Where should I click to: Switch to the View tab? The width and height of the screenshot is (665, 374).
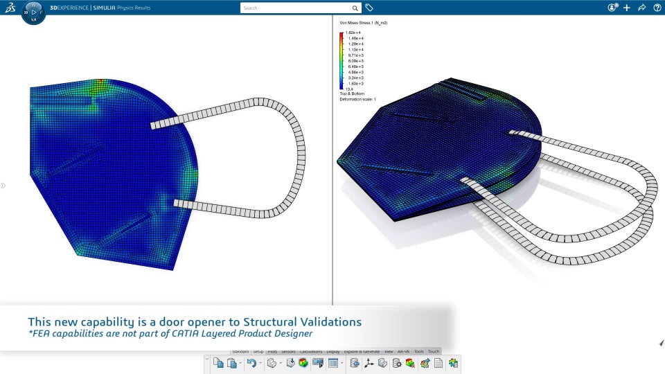tap(389, 352)
